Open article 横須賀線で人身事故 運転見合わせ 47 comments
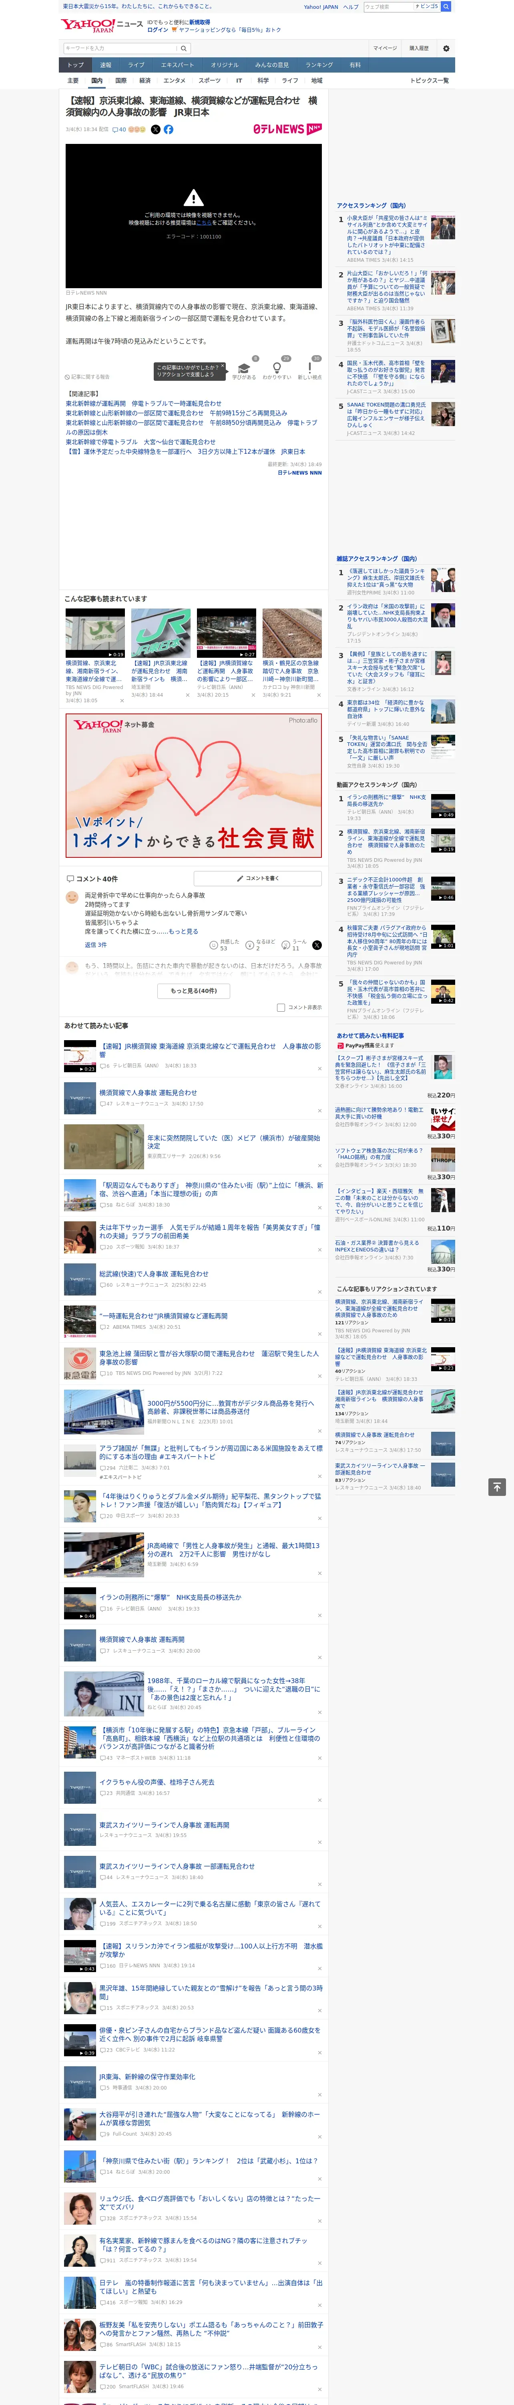514x2405 pixels. [x=149, y=1092]
